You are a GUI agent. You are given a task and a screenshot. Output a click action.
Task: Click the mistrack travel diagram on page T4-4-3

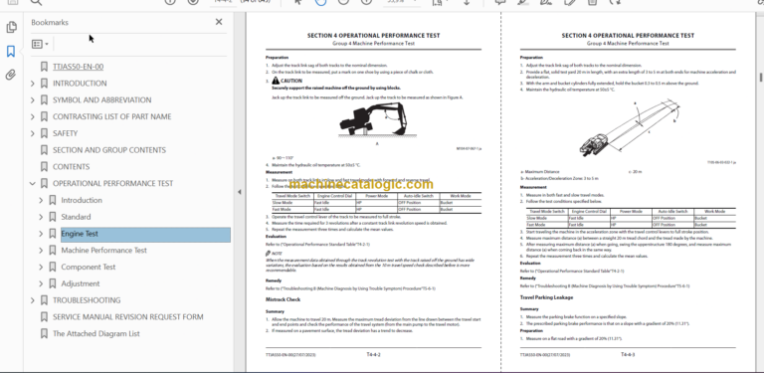(629, 127)
